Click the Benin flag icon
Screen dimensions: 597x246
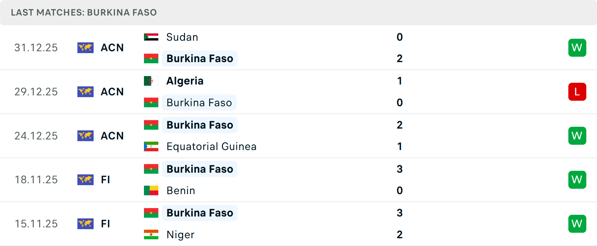[151, 190]
